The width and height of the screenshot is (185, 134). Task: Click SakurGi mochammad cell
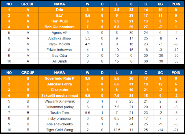coord(60,96)
